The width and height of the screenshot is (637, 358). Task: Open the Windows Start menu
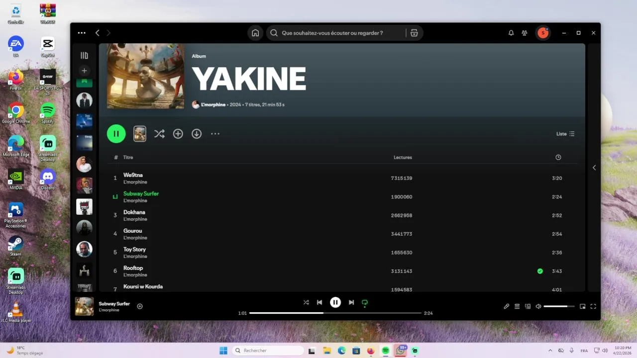coord(223,351)
